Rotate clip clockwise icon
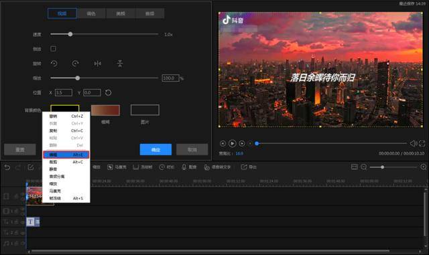429x255 pixels. (75, 64)
